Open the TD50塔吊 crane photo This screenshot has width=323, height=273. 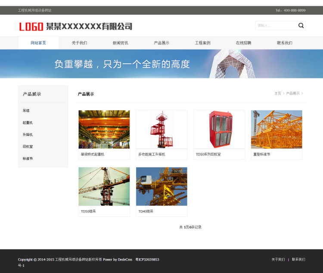pyautogui.click(x=104, y=186)
